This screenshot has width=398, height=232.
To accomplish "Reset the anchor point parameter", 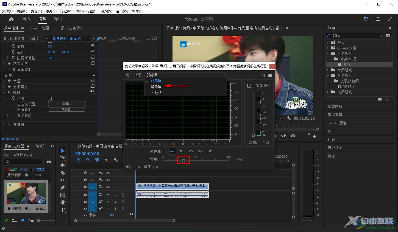I will click(93, 52).
